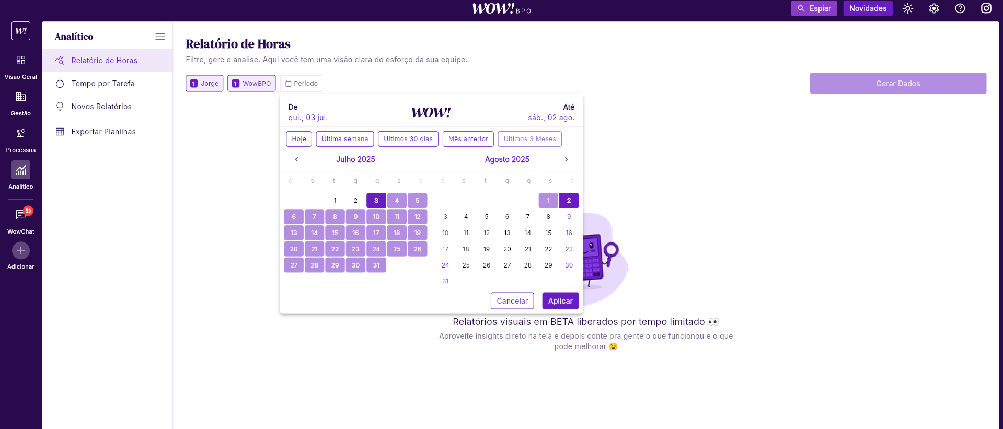Screen dimensions: 1003x429
Task: Select the Últimos 30 dias preset
Action: point(408,139)
